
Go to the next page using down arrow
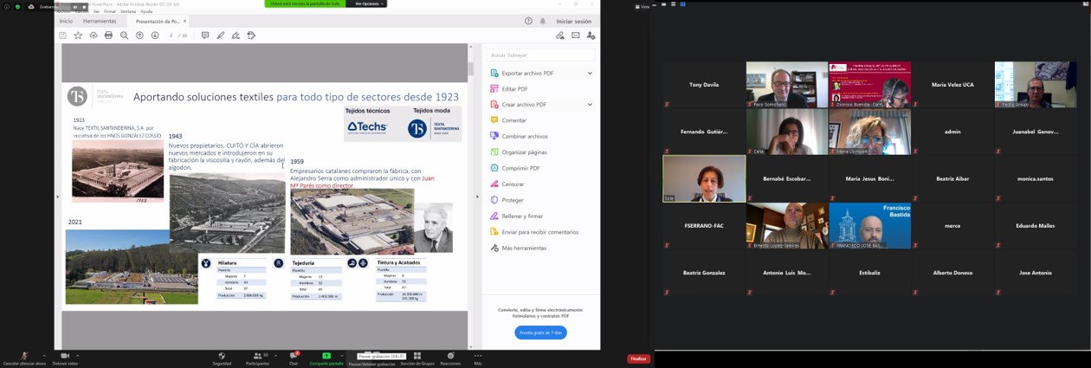pos(155,36)
